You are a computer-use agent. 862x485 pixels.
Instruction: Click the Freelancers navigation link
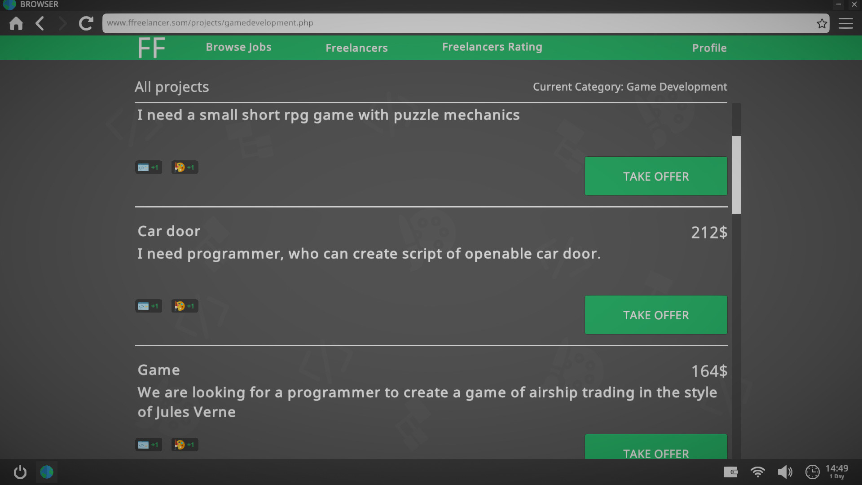[x=356, y=47]
